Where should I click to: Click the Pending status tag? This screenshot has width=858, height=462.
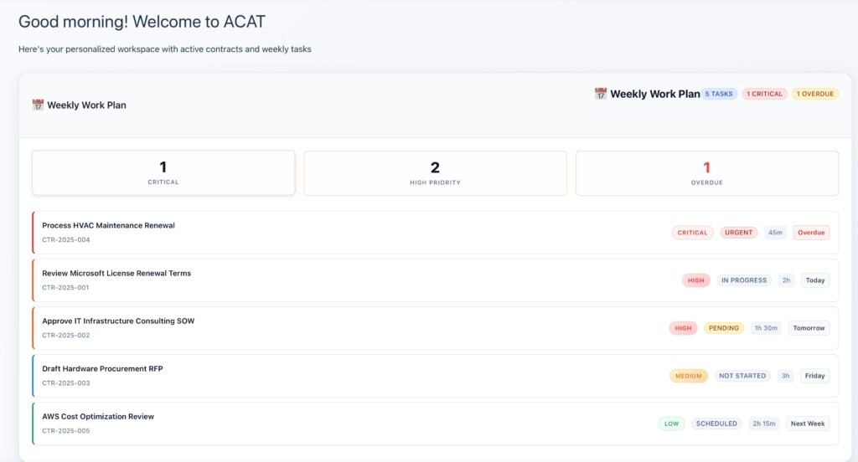coord(724,328)
